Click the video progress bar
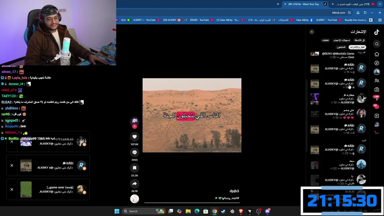 click(192, 202)
